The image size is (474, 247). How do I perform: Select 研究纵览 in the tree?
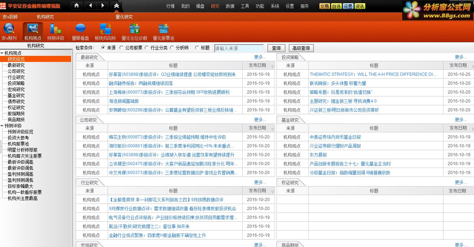click(x=16, y=59)
